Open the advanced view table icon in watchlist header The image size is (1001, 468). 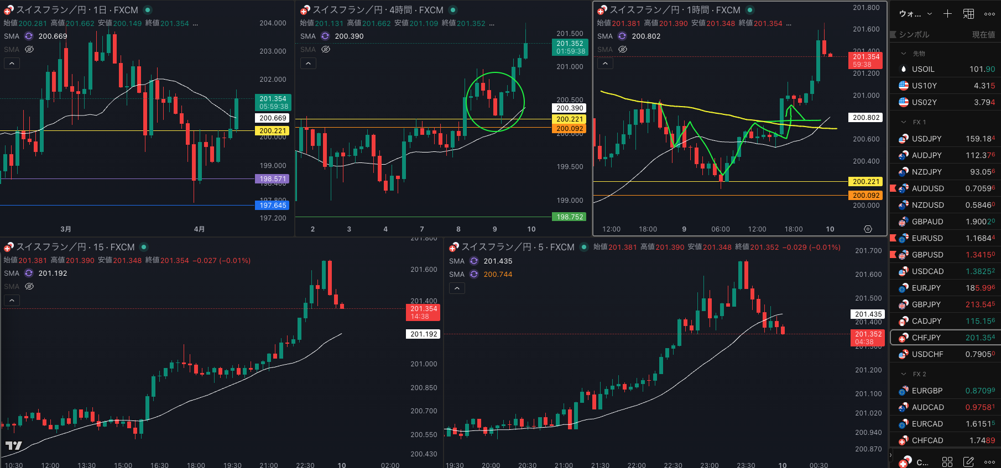(x=968, y=14)
